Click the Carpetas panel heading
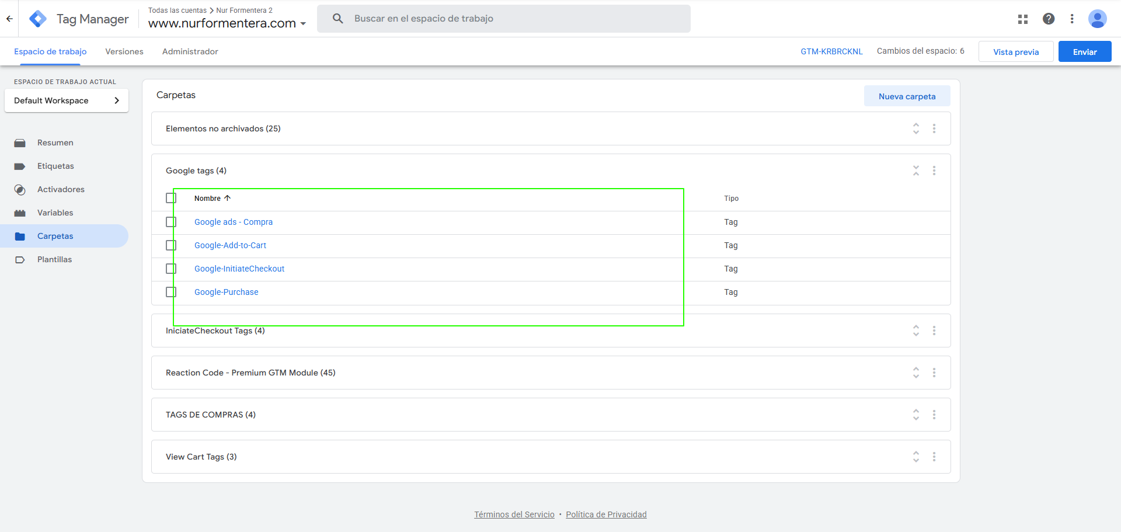 click(x=176, y=95)
